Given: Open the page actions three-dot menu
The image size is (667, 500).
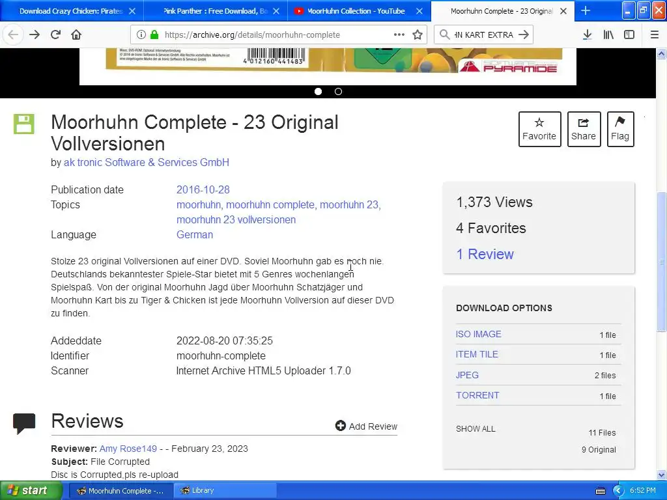Looking at the screenshot, I should pyautogui.click(x=399, y=35).
